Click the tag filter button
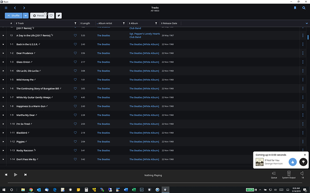Image resolution: width=310 pixels, height=193 pixels. [x=59, y=16]
